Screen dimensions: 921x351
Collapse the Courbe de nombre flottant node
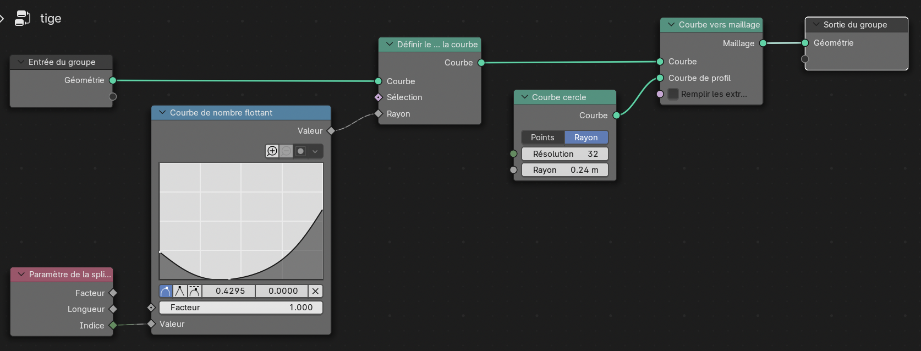tap(162, 113)
